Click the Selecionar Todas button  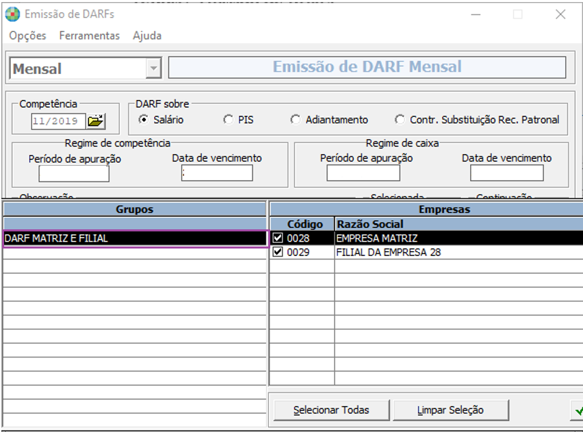pos(331,410)
